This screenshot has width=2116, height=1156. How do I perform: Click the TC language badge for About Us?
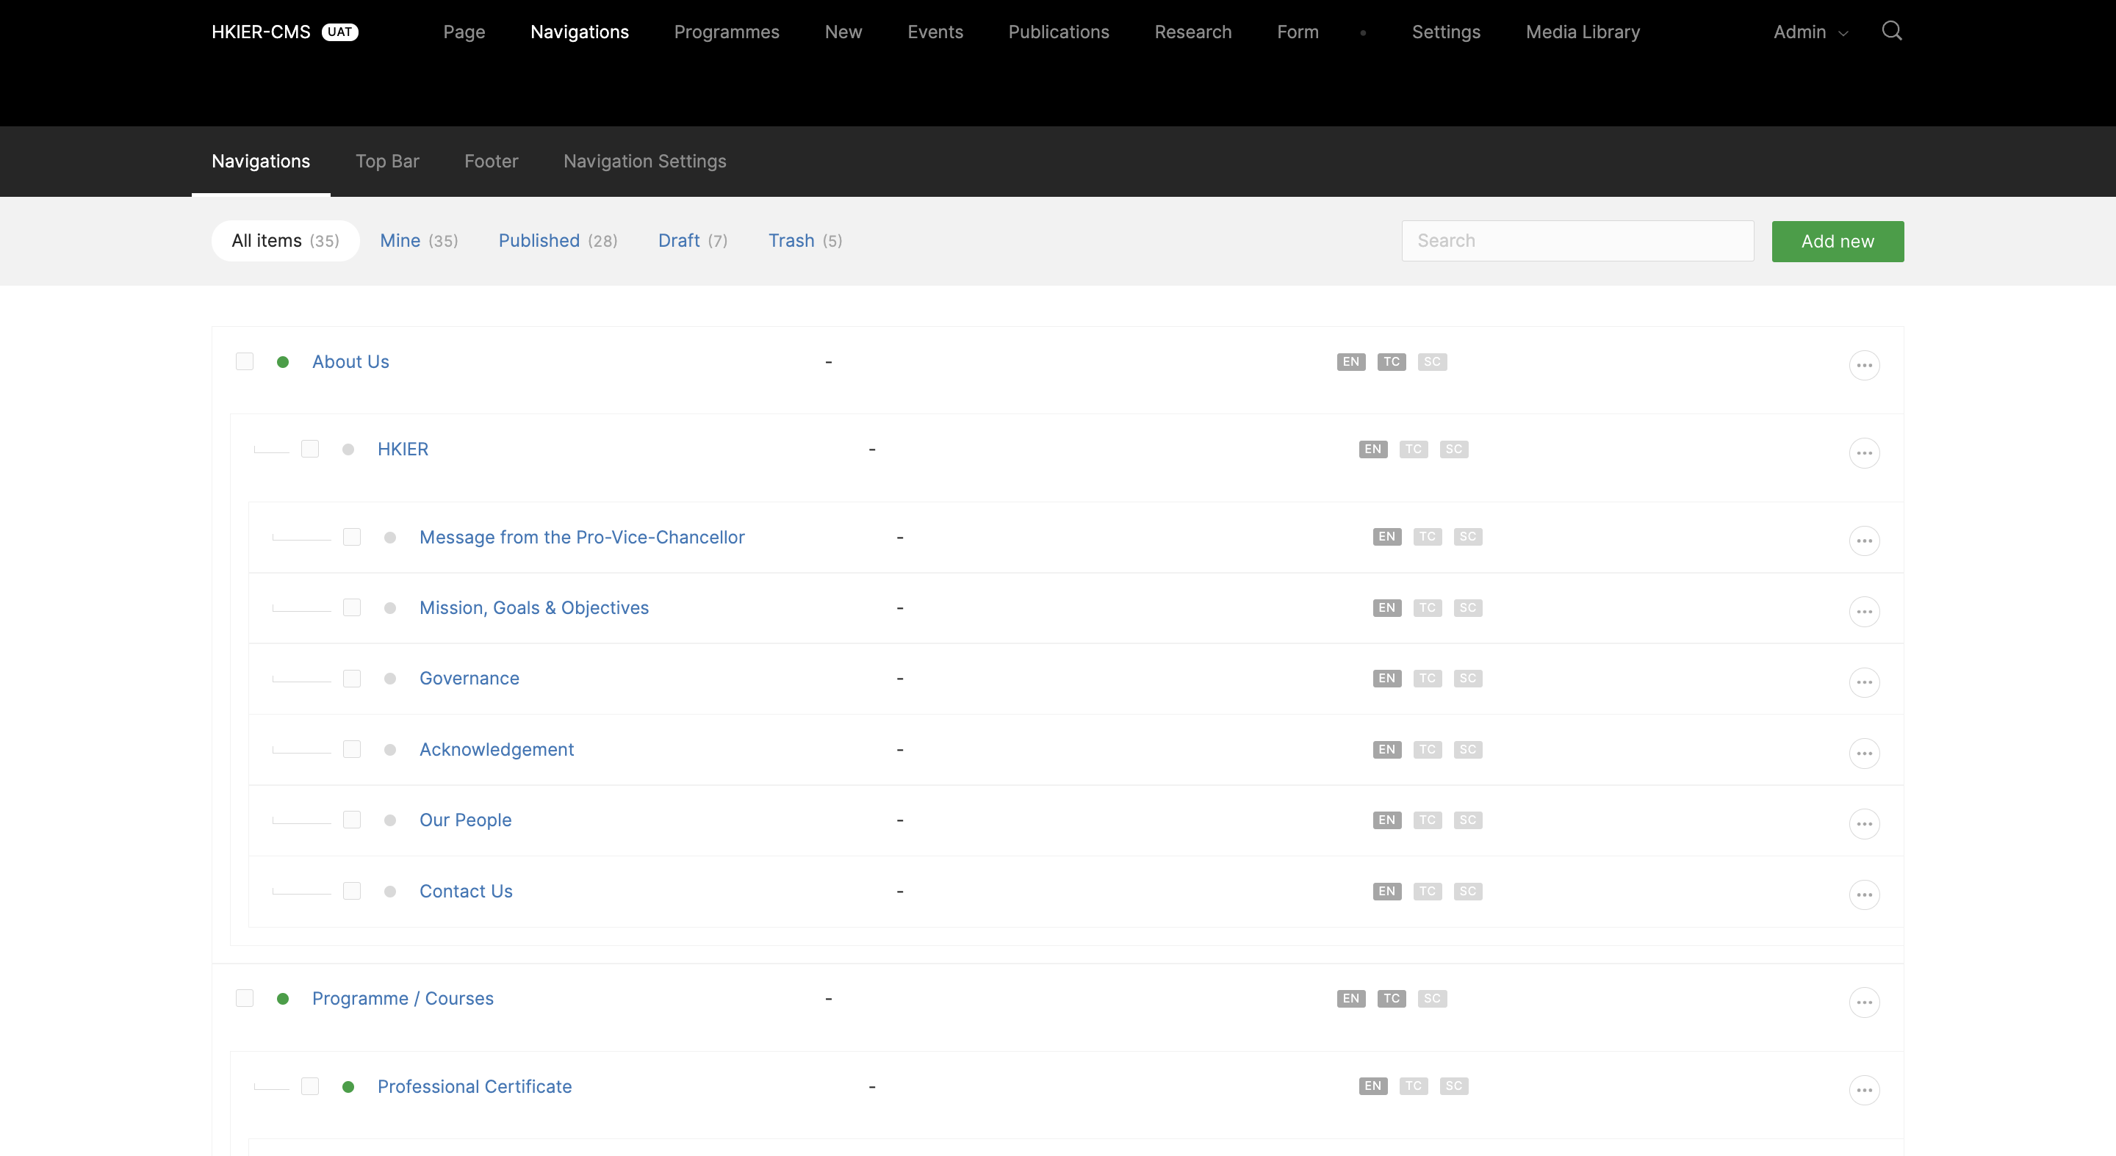pos(1391,362)
